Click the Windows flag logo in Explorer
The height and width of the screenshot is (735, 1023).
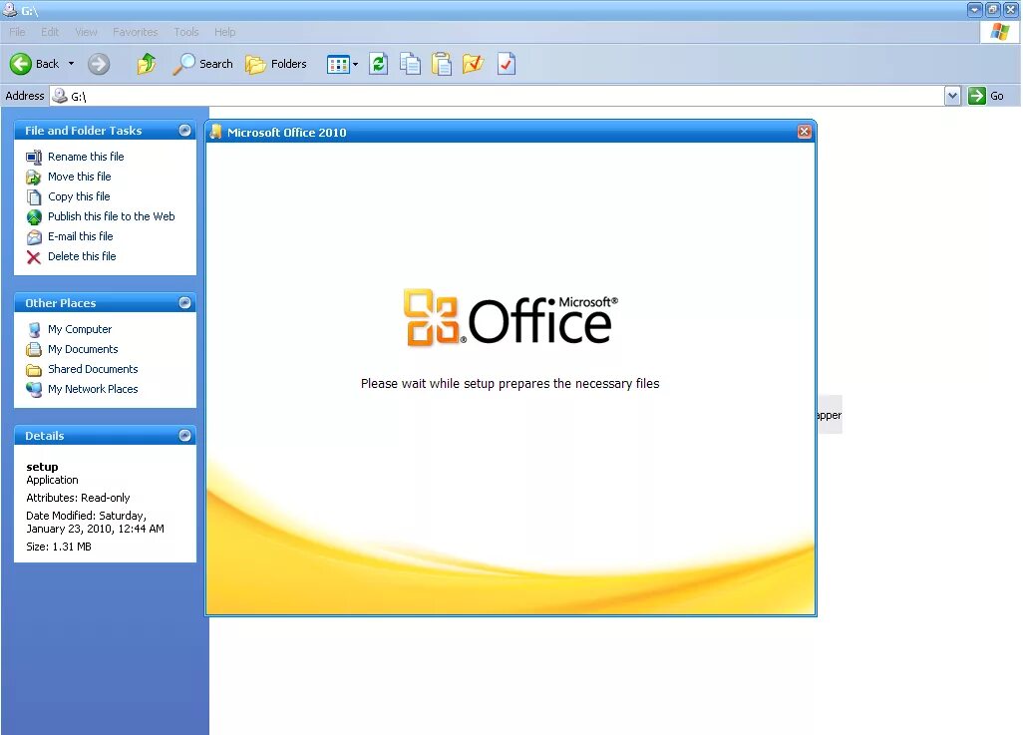pyautogui.click(x=999, y=32)
